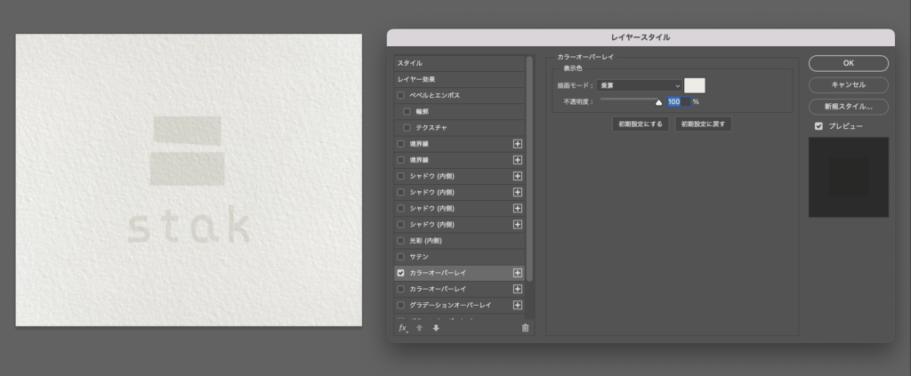911x376 pixels.
Task: Click the 不透明度 opacity slider handle
Action: (x=659, y=103)
